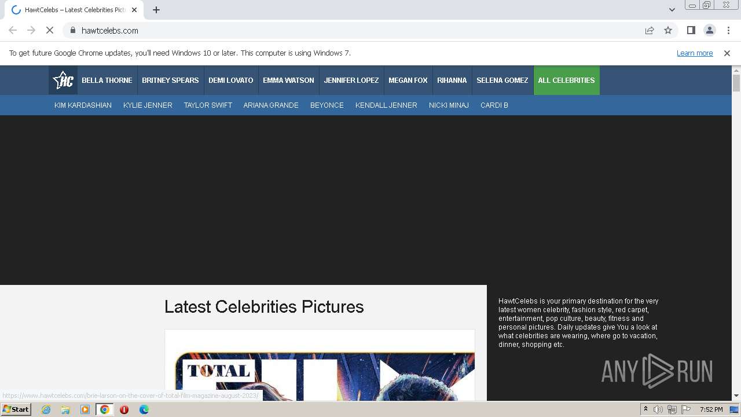Launch Internet Explorer from taskbar
Screen dimensions: 741x417
(x=46, y=409)
